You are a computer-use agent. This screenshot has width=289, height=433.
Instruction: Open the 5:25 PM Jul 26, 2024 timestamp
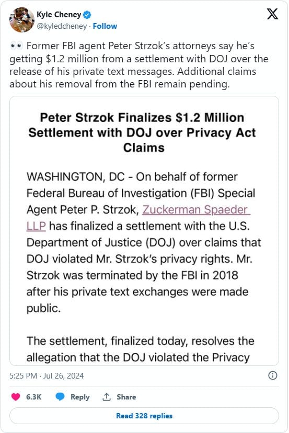(47, 375)
